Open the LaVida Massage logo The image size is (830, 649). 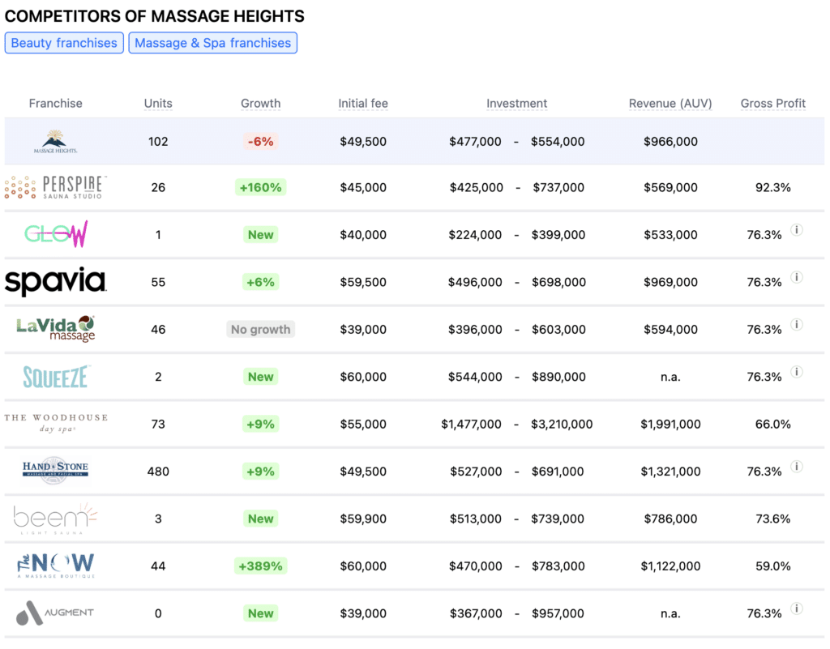point(56,328)
